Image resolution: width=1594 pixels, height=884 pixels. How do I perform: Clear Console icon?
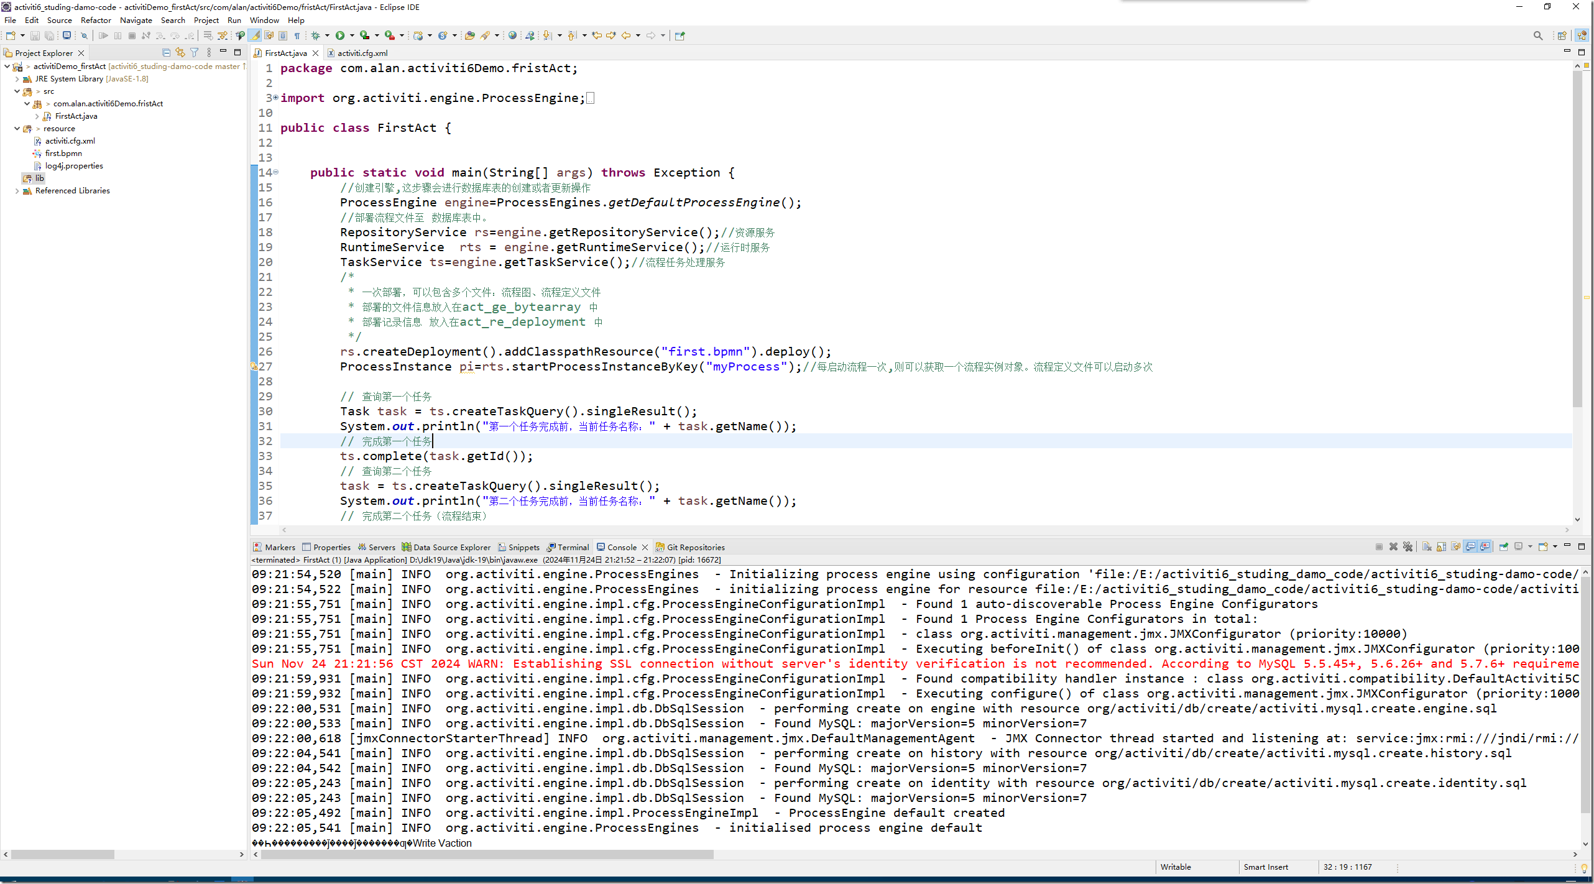[1427, 546]
